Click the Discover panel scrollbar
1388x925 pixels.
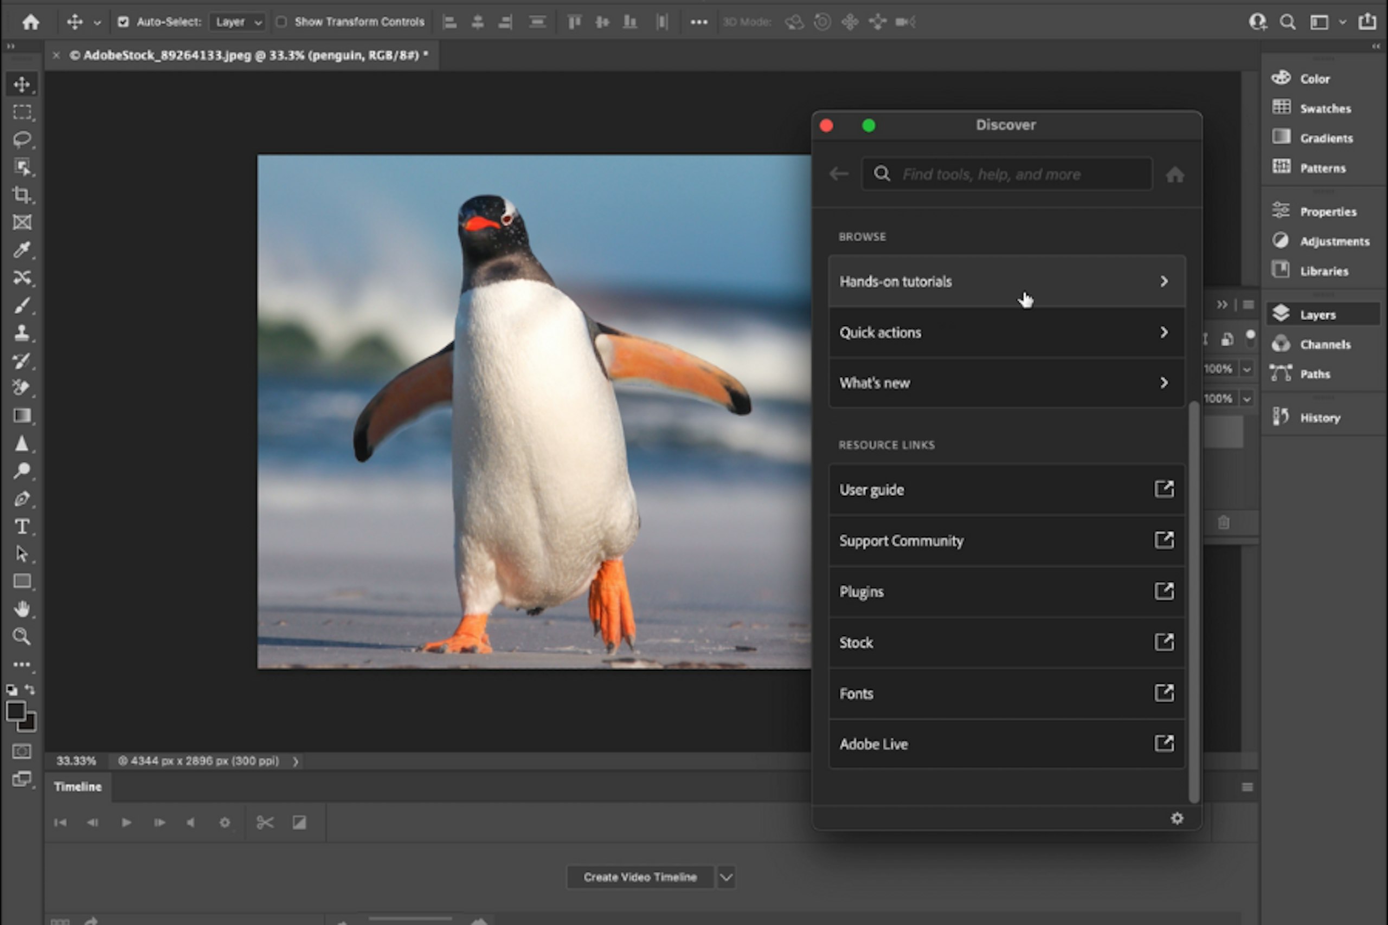point(1194,601)
